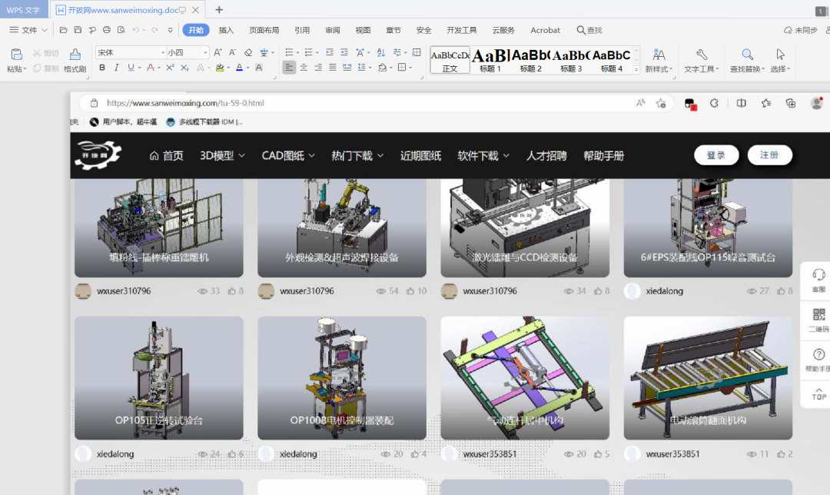Screen dimensions: 830x495
Task: Apply center paragraph alignment
Action: 304,67
